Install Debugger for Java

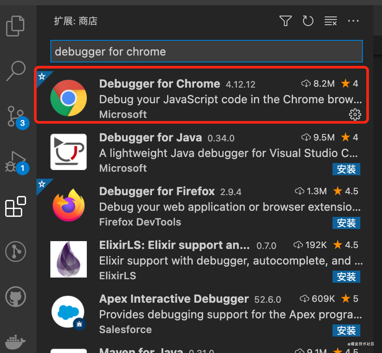(x=346, y=169)
